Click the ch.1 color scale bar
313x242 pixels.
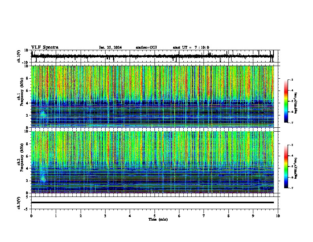pyautogui.click(x=286, y=101)
